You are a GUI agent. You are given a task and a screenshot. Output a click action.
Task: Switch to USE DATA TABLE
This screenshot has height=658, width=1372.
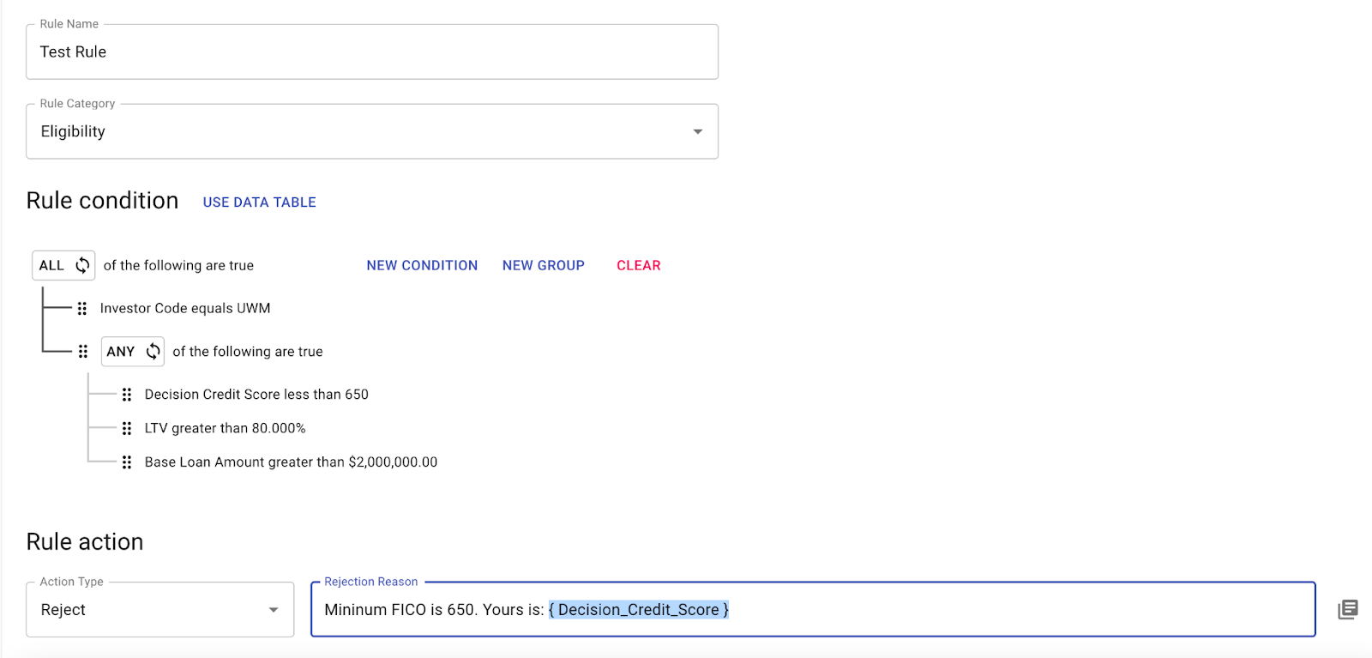point(260,202)
